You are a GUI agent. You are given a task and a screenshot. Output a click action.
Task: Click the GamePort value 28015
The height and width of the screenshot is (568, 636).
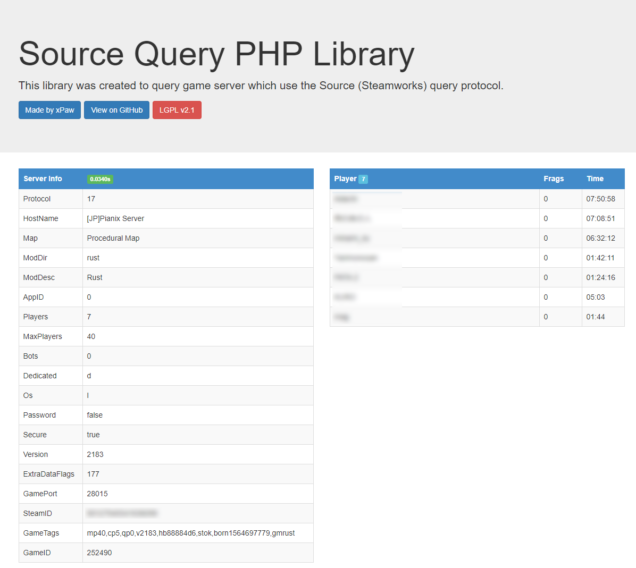96,494
